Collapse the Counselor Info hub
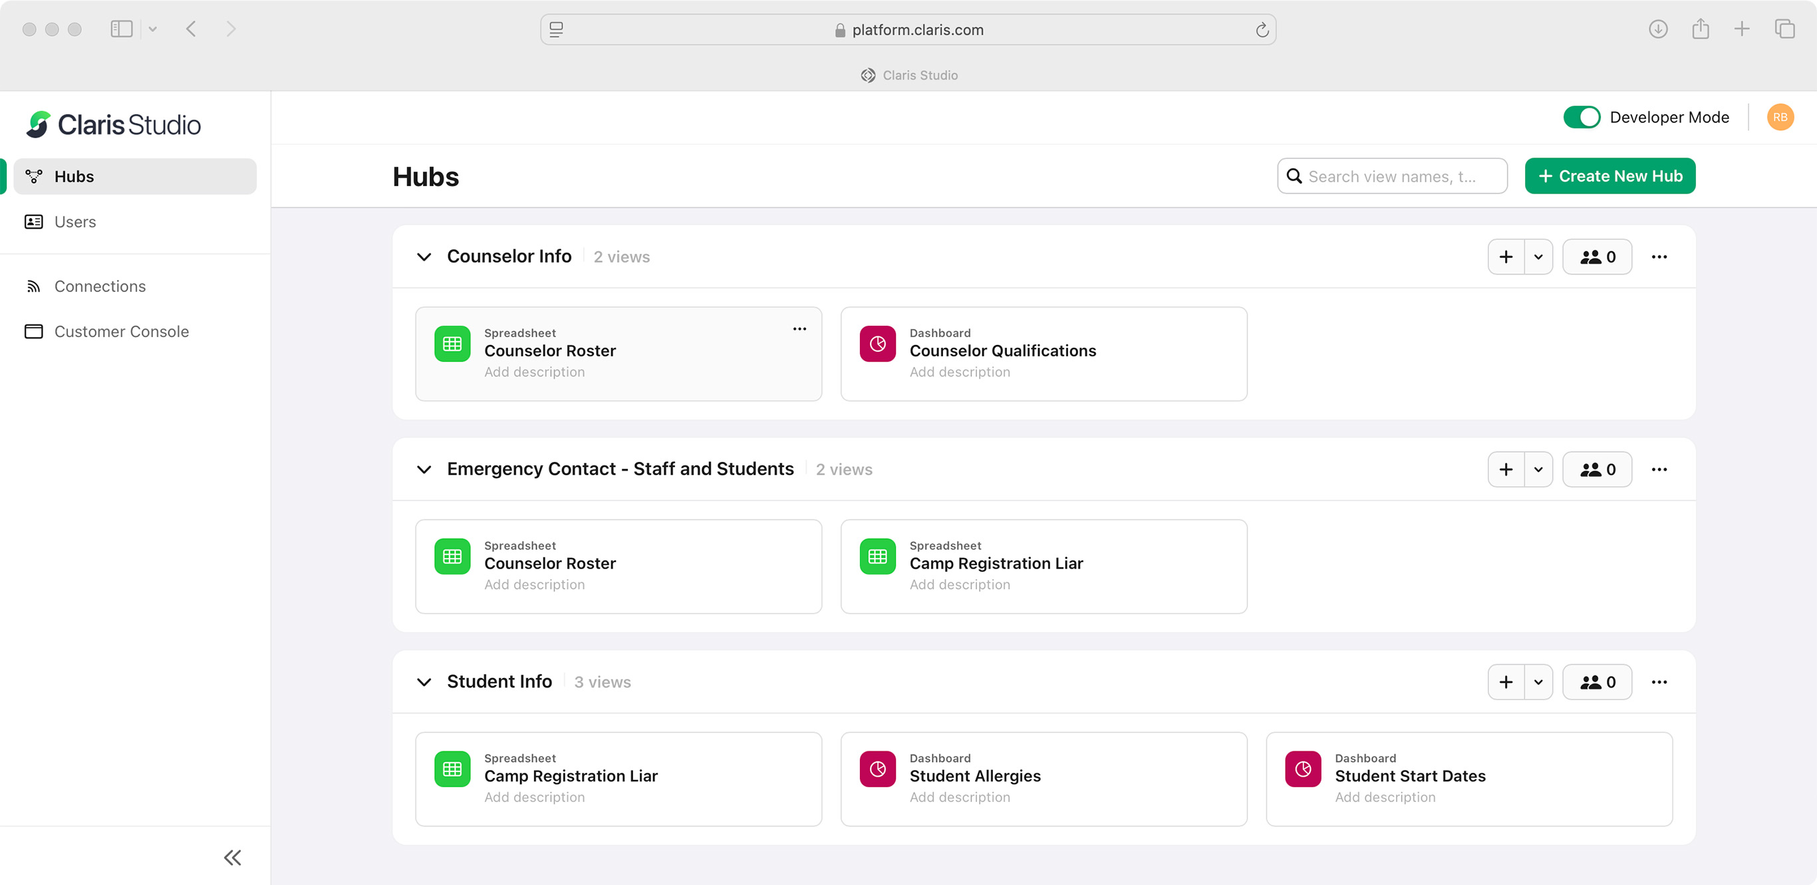Screen dimensions: 1817x885 coord(423,257)
